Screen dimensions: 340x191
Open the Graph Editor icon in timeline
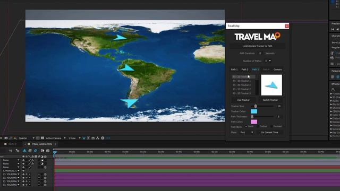pyautogui.click(x=48, y=151)
